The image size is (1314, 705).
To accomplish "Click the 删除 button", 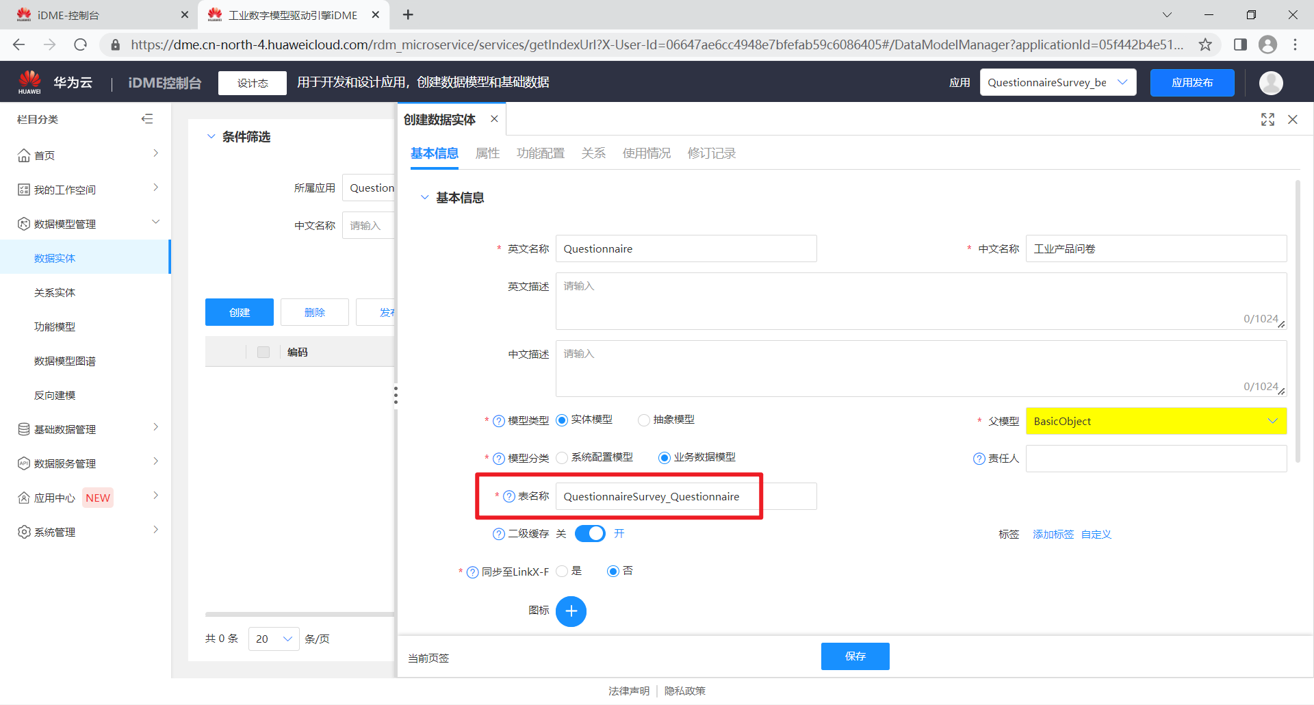I will tap(315, 312).
